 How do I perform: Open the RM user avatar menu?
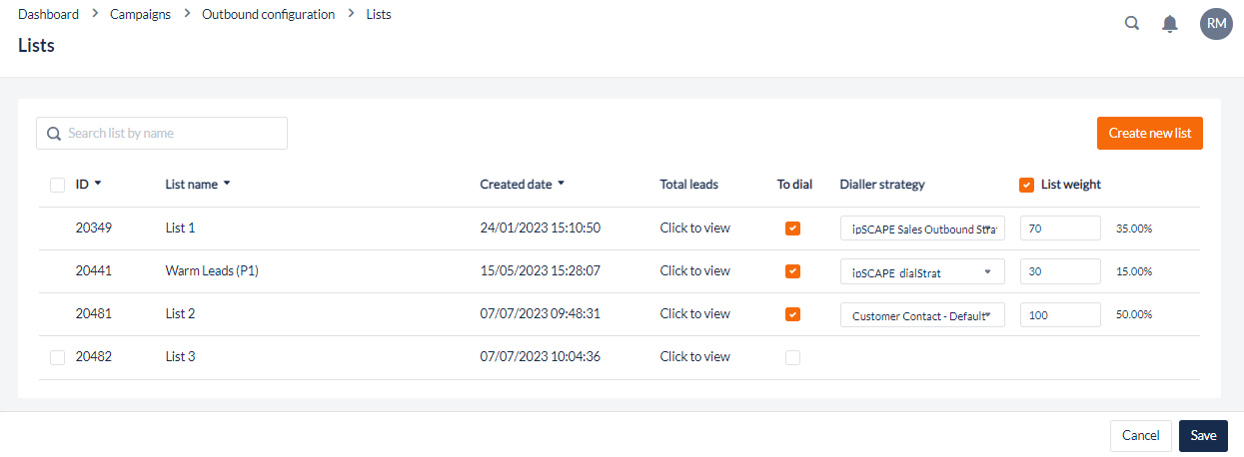click(x=1216, y=24)
